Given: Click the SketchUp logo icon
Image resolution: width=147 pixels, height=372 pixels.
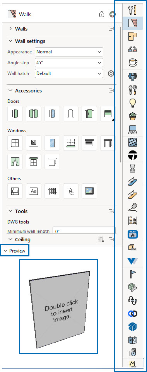Looking at the screenshot, I should 133,327.
